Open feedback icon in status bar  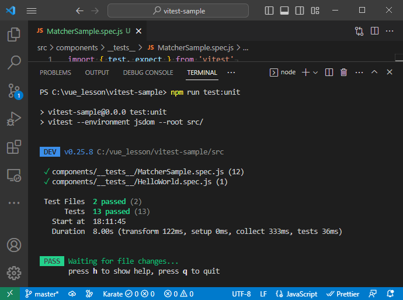[x=373, y=294]
